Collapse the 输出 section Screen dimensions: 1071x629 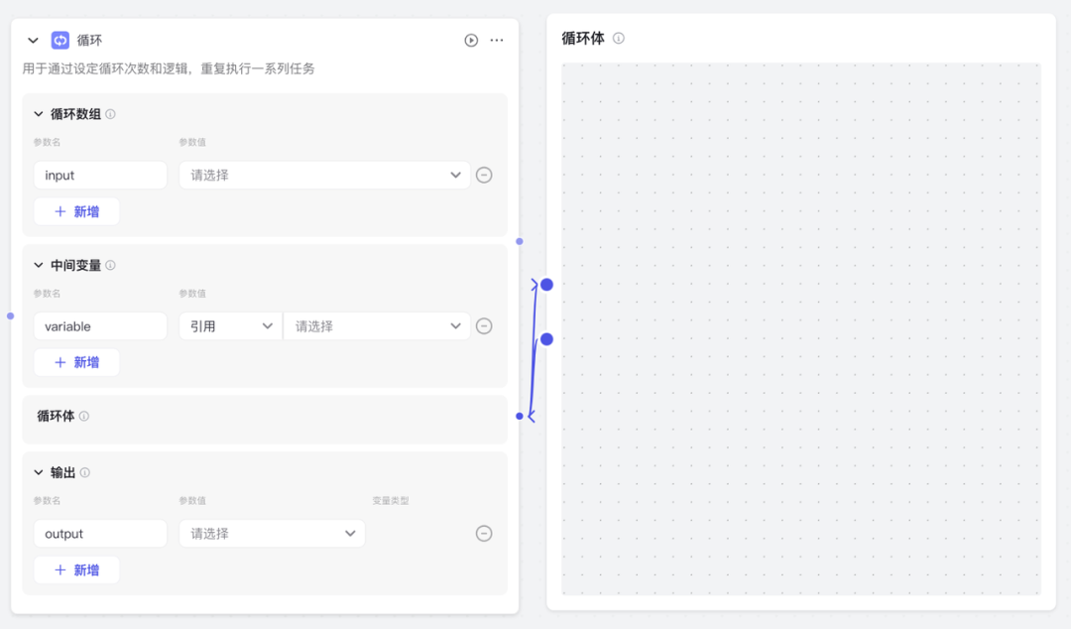point(37,472)
